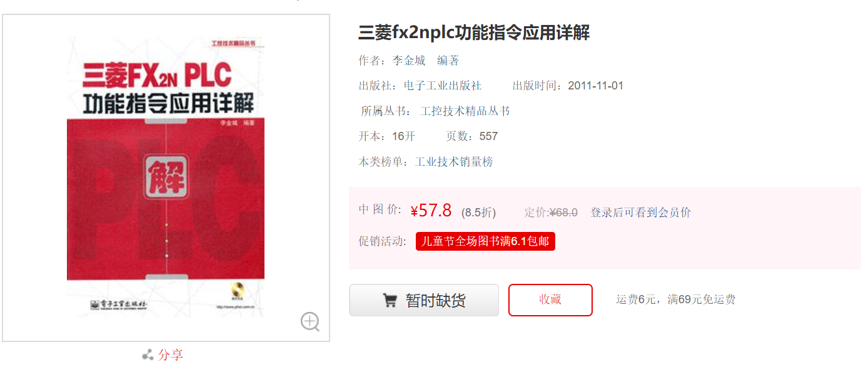Open publisher 电子工业出版社 link

click(443, 86)
